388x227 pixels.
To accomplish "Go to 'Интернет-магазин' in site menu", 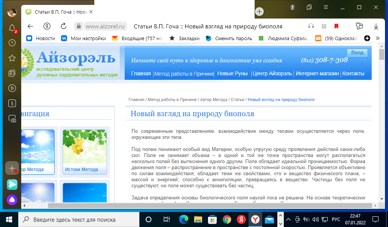I will [317, 73].
